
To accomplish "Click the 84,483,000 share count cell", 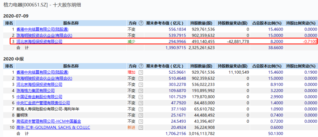I will 204,103.
